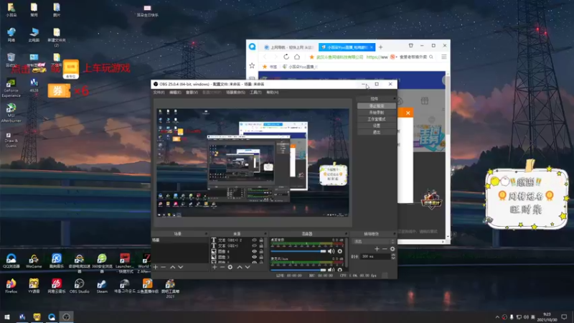Click browser window vertical scrollbar
Viewport: 574px width, 323px height.
[448, 104]
